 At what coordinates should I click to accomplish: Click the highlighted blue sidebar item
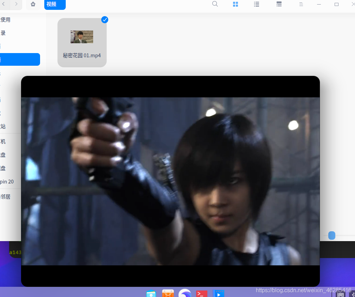pos(20,59)
